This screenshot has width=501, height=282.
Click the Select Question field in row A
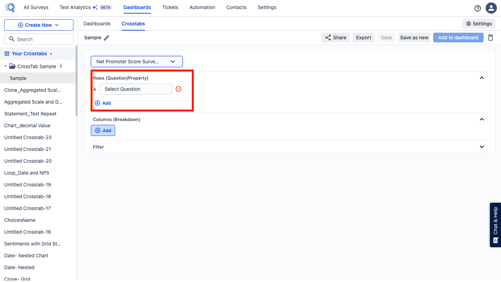coord(135,89)
